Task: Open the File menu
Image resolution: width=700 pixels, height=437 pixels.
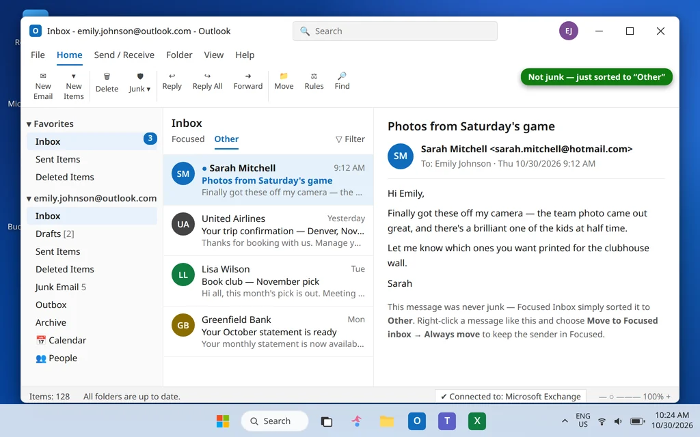Action: pos(38,55)
